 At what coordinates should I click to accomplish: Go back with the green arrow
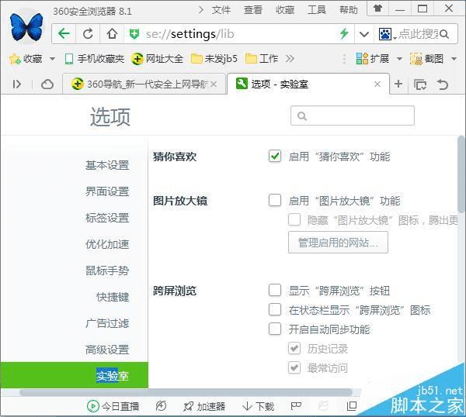[x=64, y=34]
